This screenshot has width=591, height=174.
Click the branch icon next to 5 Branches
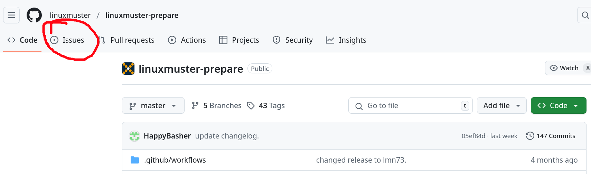(195, 105)
